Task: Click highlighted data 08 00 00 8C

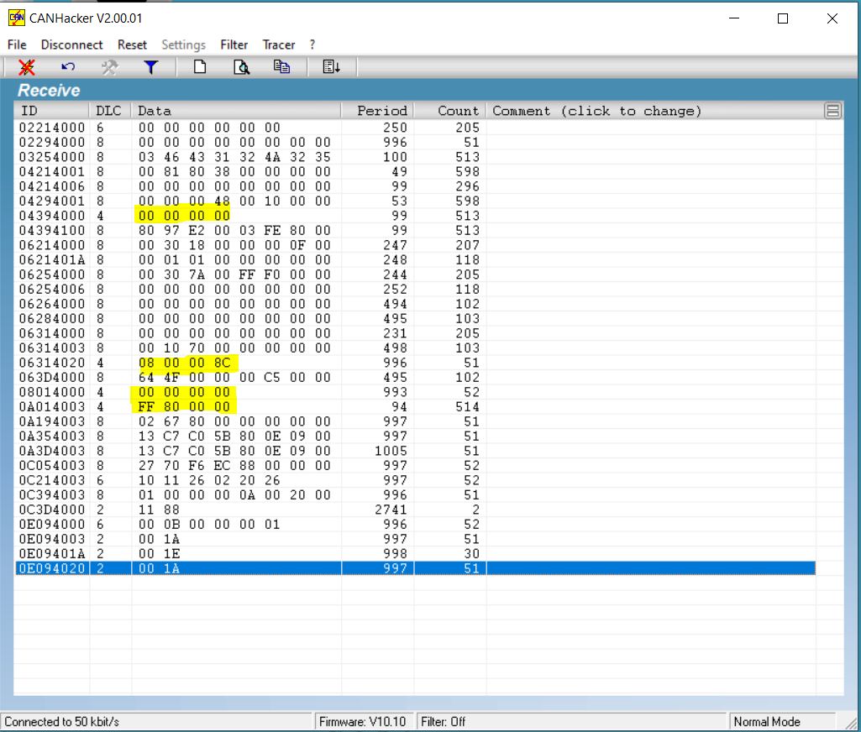Action: (x=185, y=363)
